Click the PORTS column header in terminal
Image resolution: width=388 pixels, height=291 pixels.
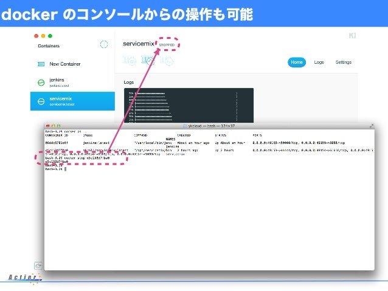257,135
